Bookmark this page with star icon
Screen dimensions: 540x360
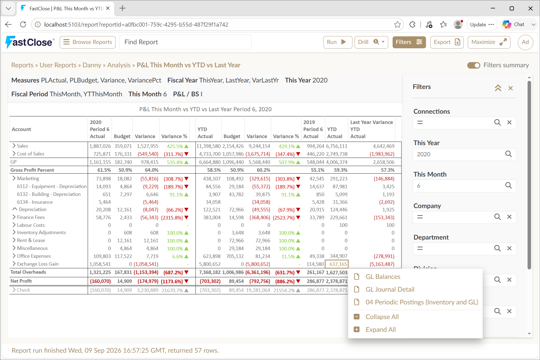397,24
